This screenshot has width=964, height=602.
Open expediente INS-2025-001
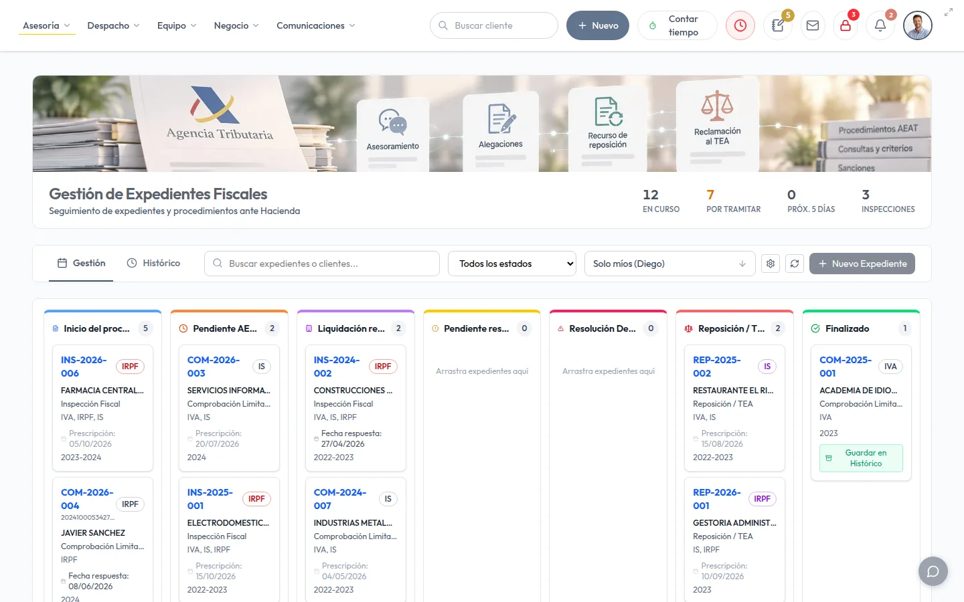[x=210, y=499]
